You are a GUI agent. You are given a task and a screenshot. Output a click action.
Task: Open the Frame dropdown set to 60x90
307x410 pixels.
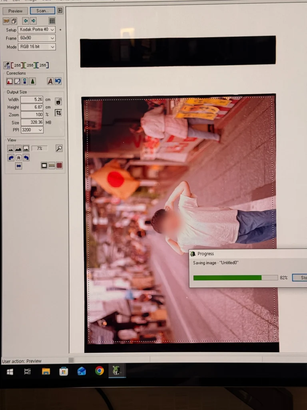pyautogui.click(x=36, y=38)
